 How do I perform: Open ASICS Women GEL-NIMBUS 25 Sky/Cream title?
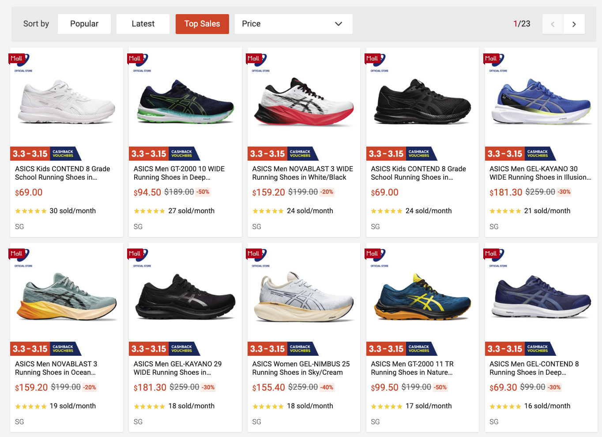pos(301,368)
